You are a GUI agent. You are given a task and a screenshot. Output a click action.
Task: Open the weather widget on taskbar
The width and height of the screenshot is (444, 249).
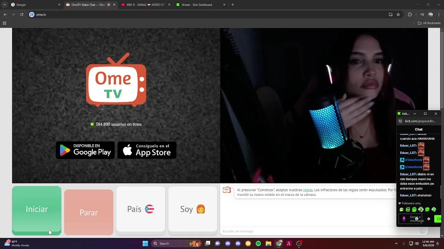[x=16, y=243]
